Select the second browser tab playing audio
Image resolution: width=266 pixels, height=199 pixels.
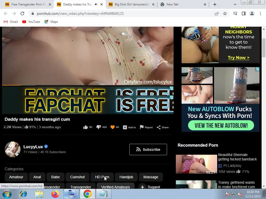80,4
